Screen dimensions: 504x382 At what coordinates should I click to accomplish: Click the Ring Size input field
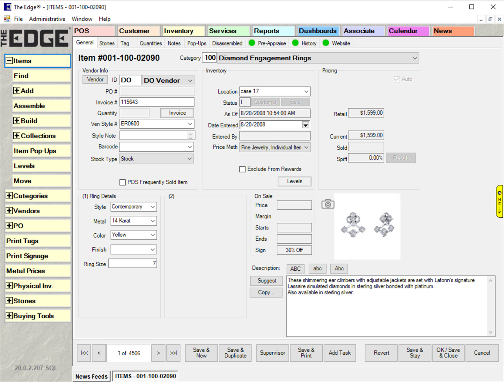[x=133, y=263]
